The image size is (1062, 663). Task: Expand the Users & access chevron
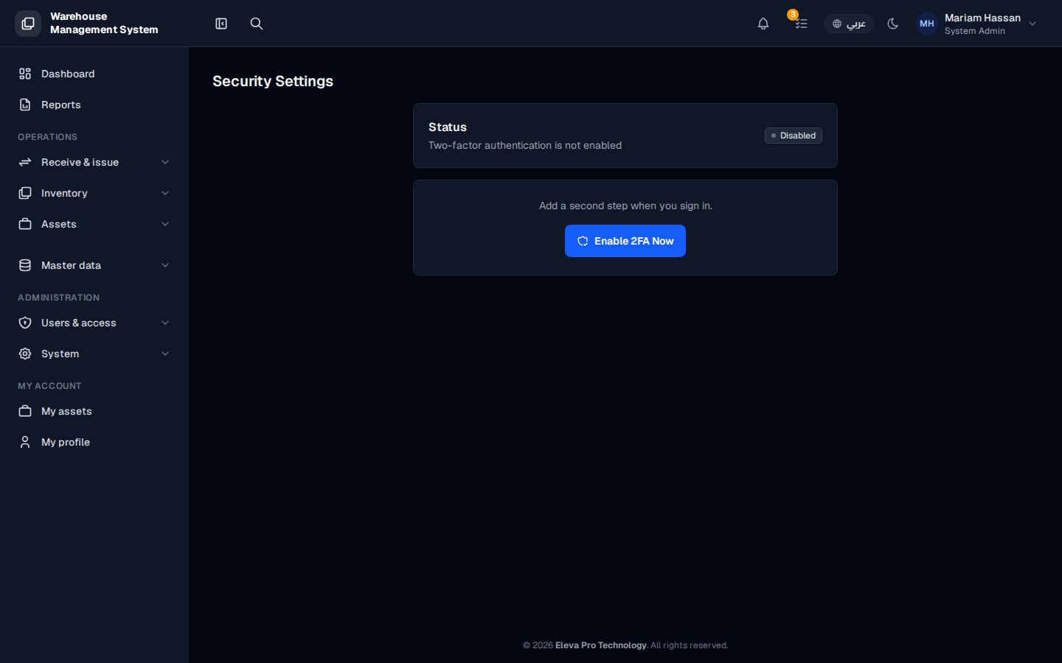point(165,323)
